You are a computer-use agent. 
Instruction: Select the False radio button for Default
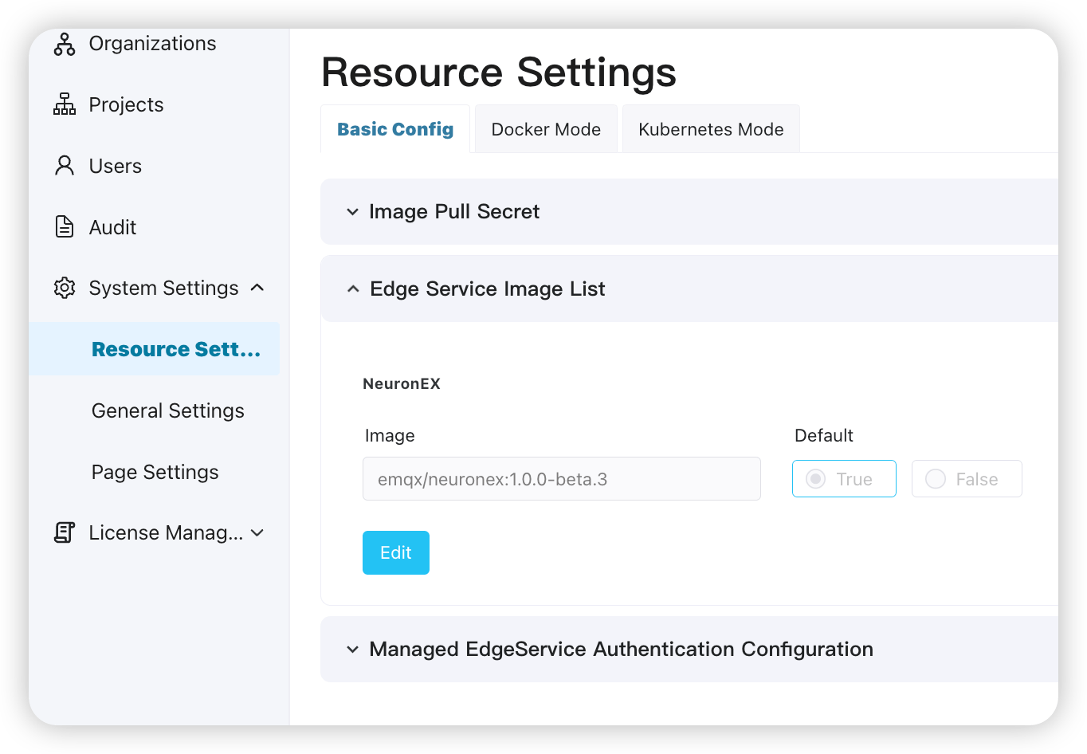point(936,479)
